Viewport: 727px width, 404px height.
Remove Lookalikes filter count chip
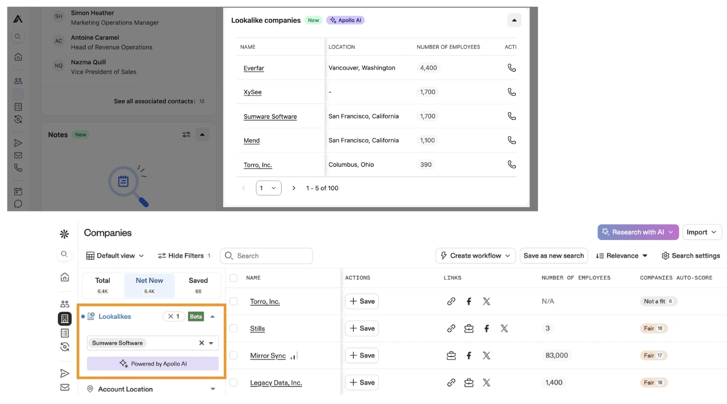174,317
